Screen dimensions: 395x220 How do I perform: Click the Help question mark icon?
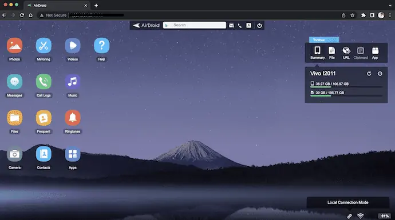tap(101, 46)
